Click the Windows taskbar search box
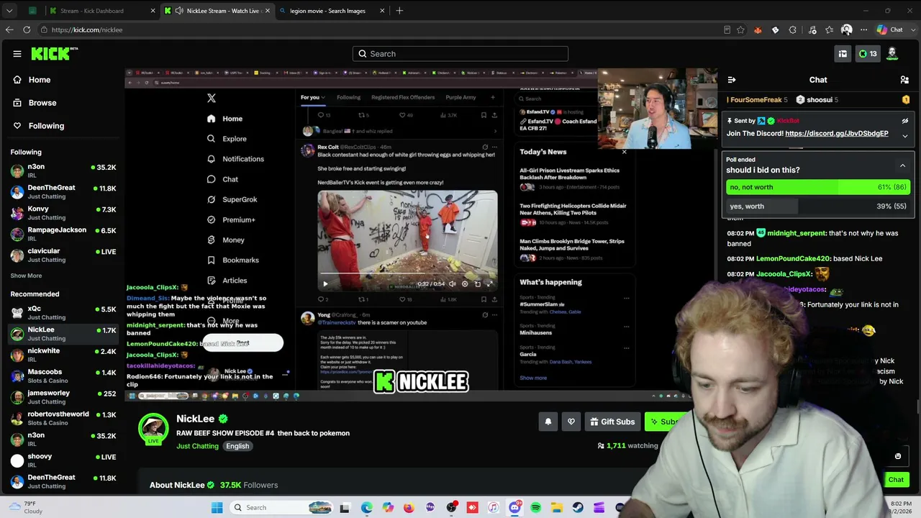 282,508
